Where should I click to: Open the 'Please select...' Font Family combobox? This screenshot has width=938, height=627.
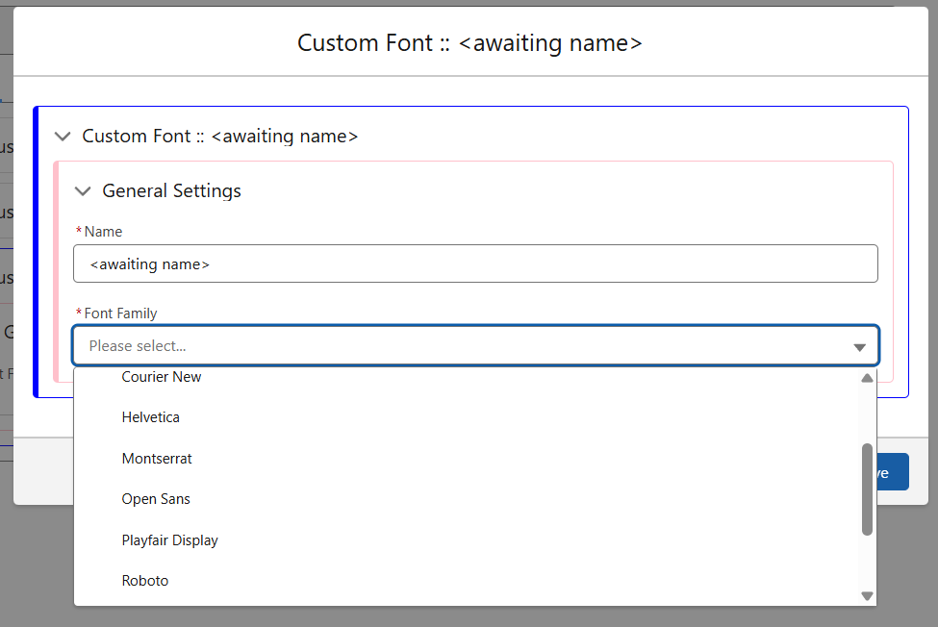tap(462, 346)
